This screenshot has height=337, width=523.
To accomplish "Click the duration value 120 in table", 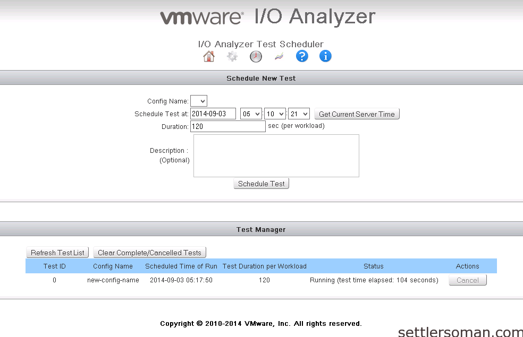I will [x=264, y=280].
